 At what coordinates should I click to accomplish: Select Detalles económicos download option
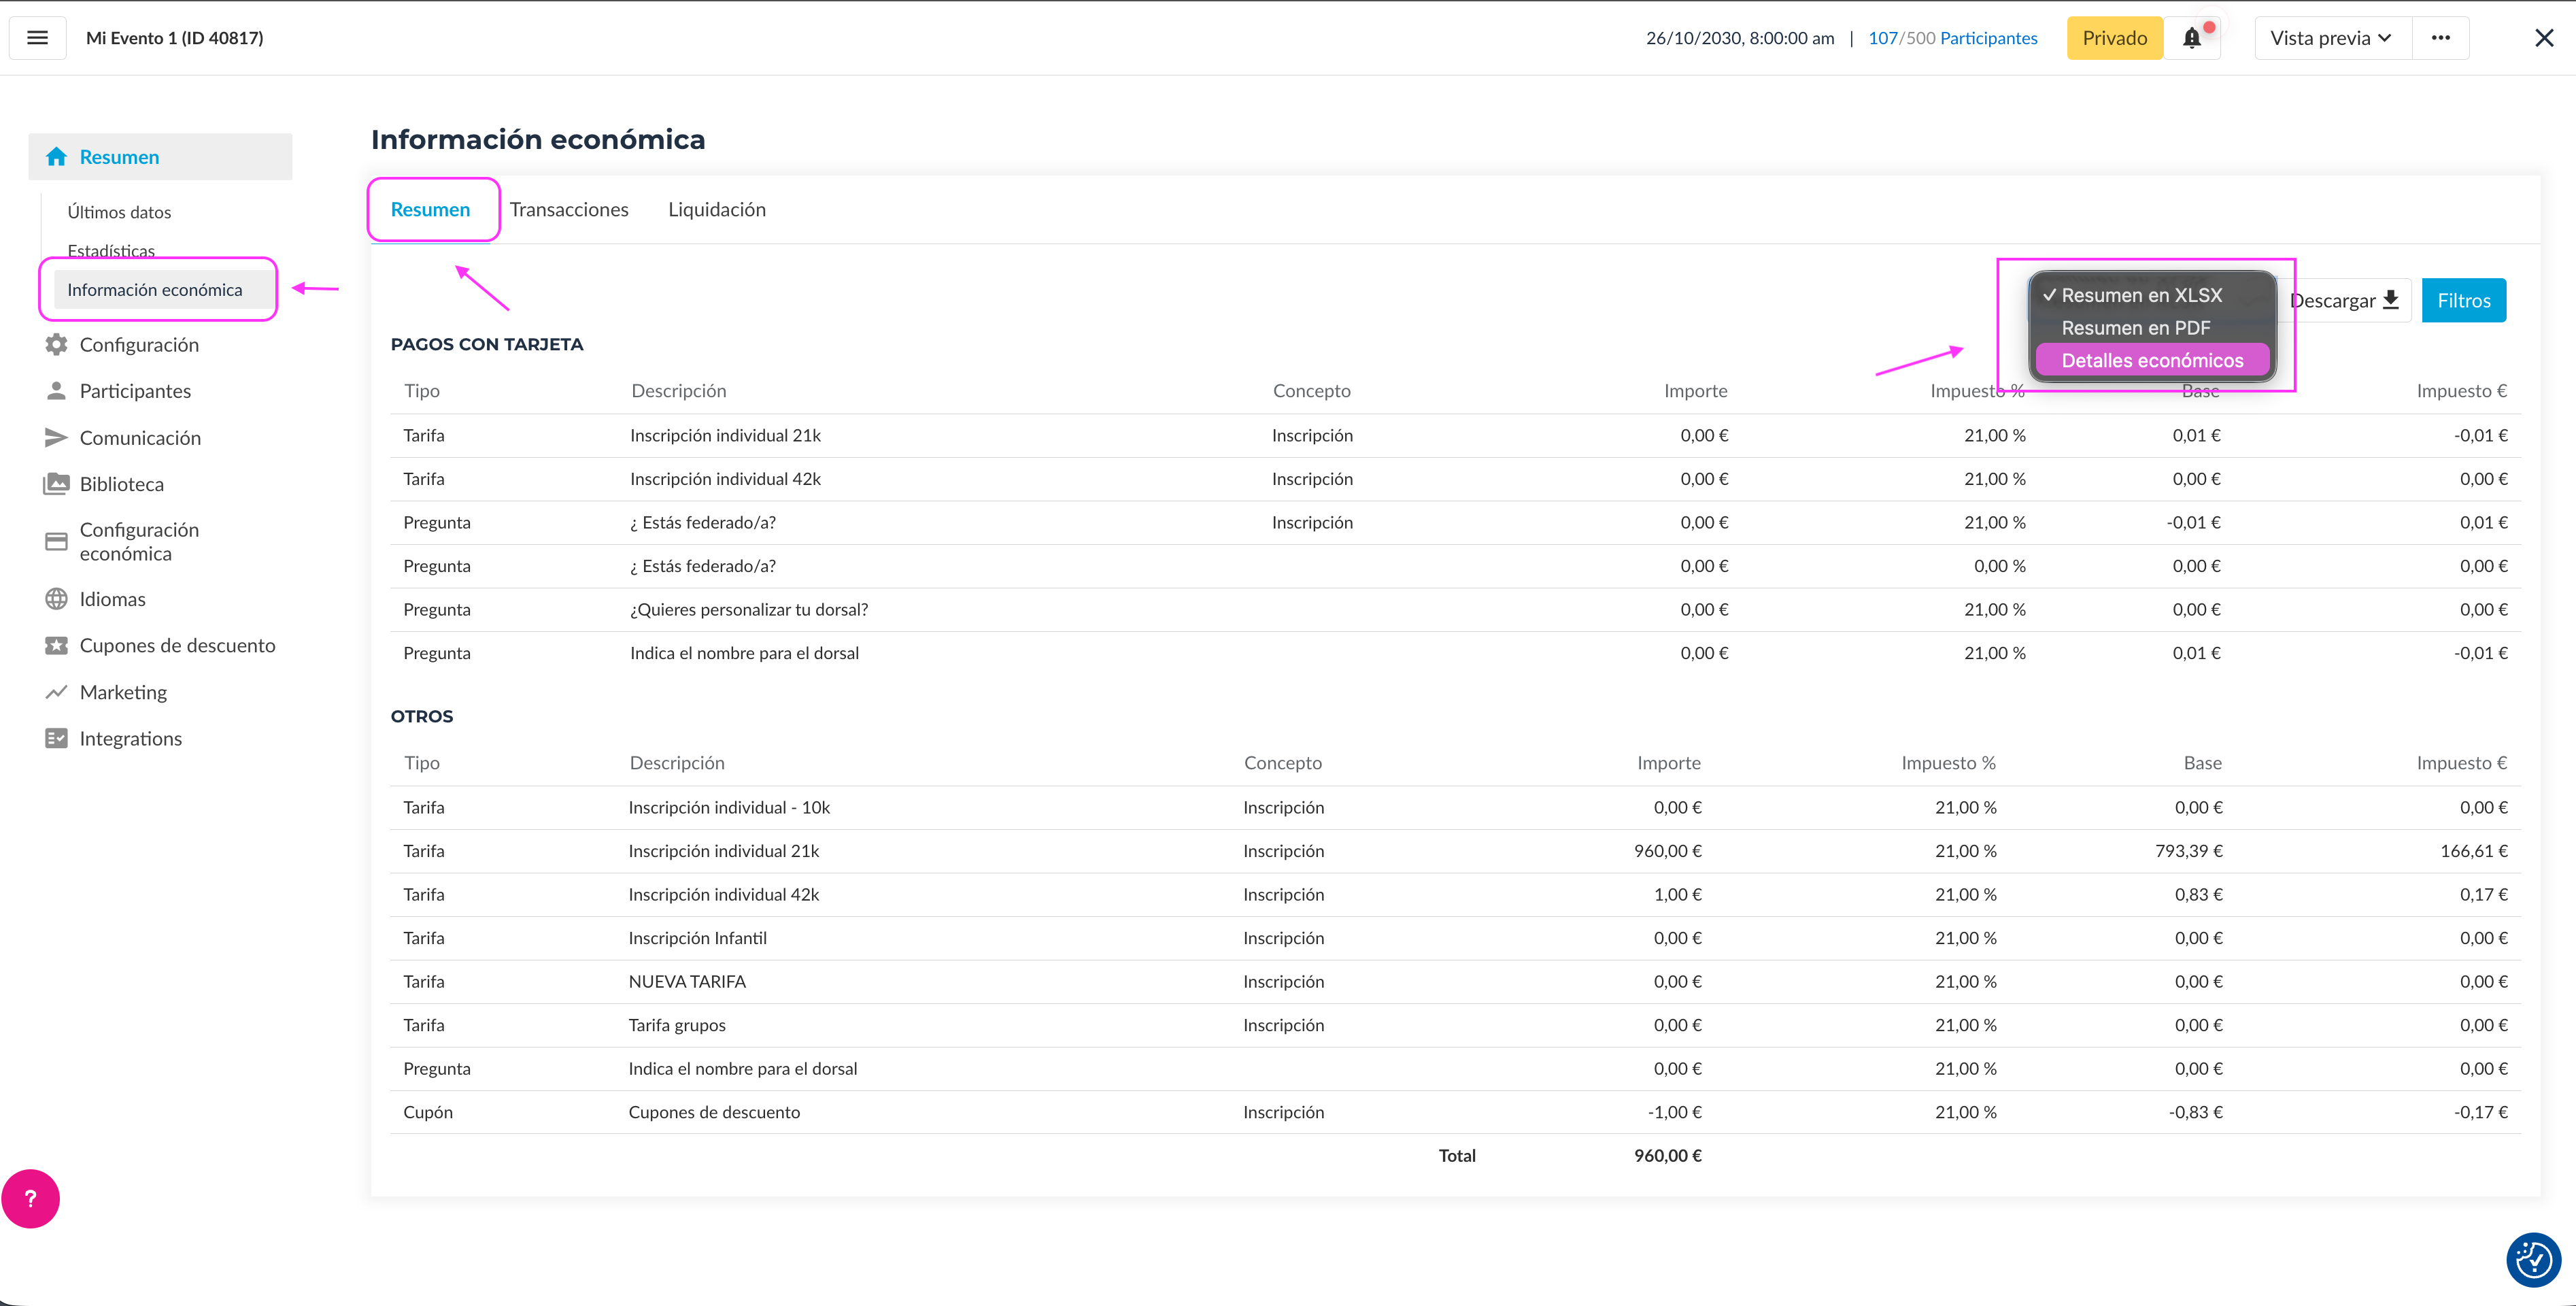pos(2151,360)
